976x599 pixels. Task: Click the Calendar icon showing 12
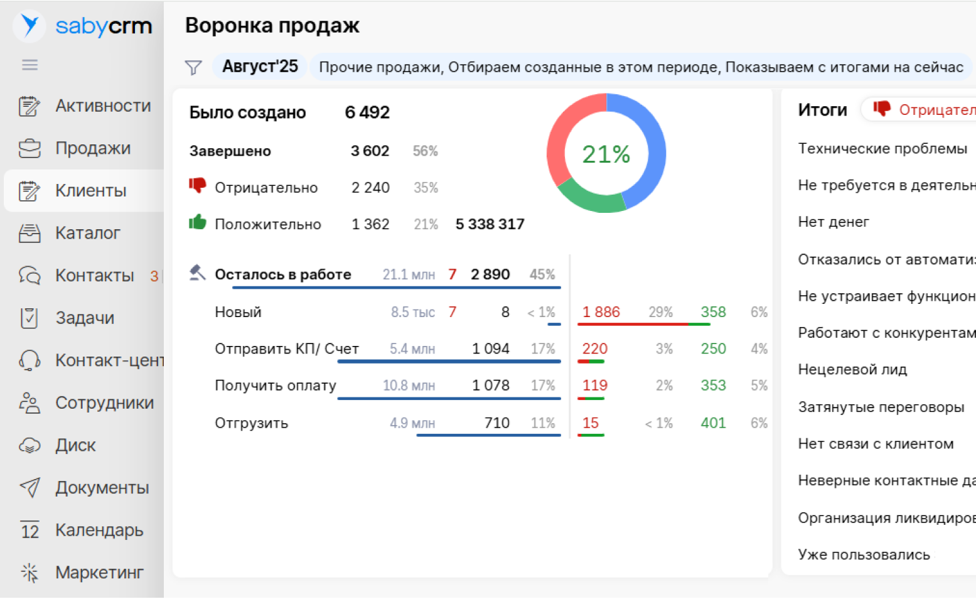click(29, 531)
